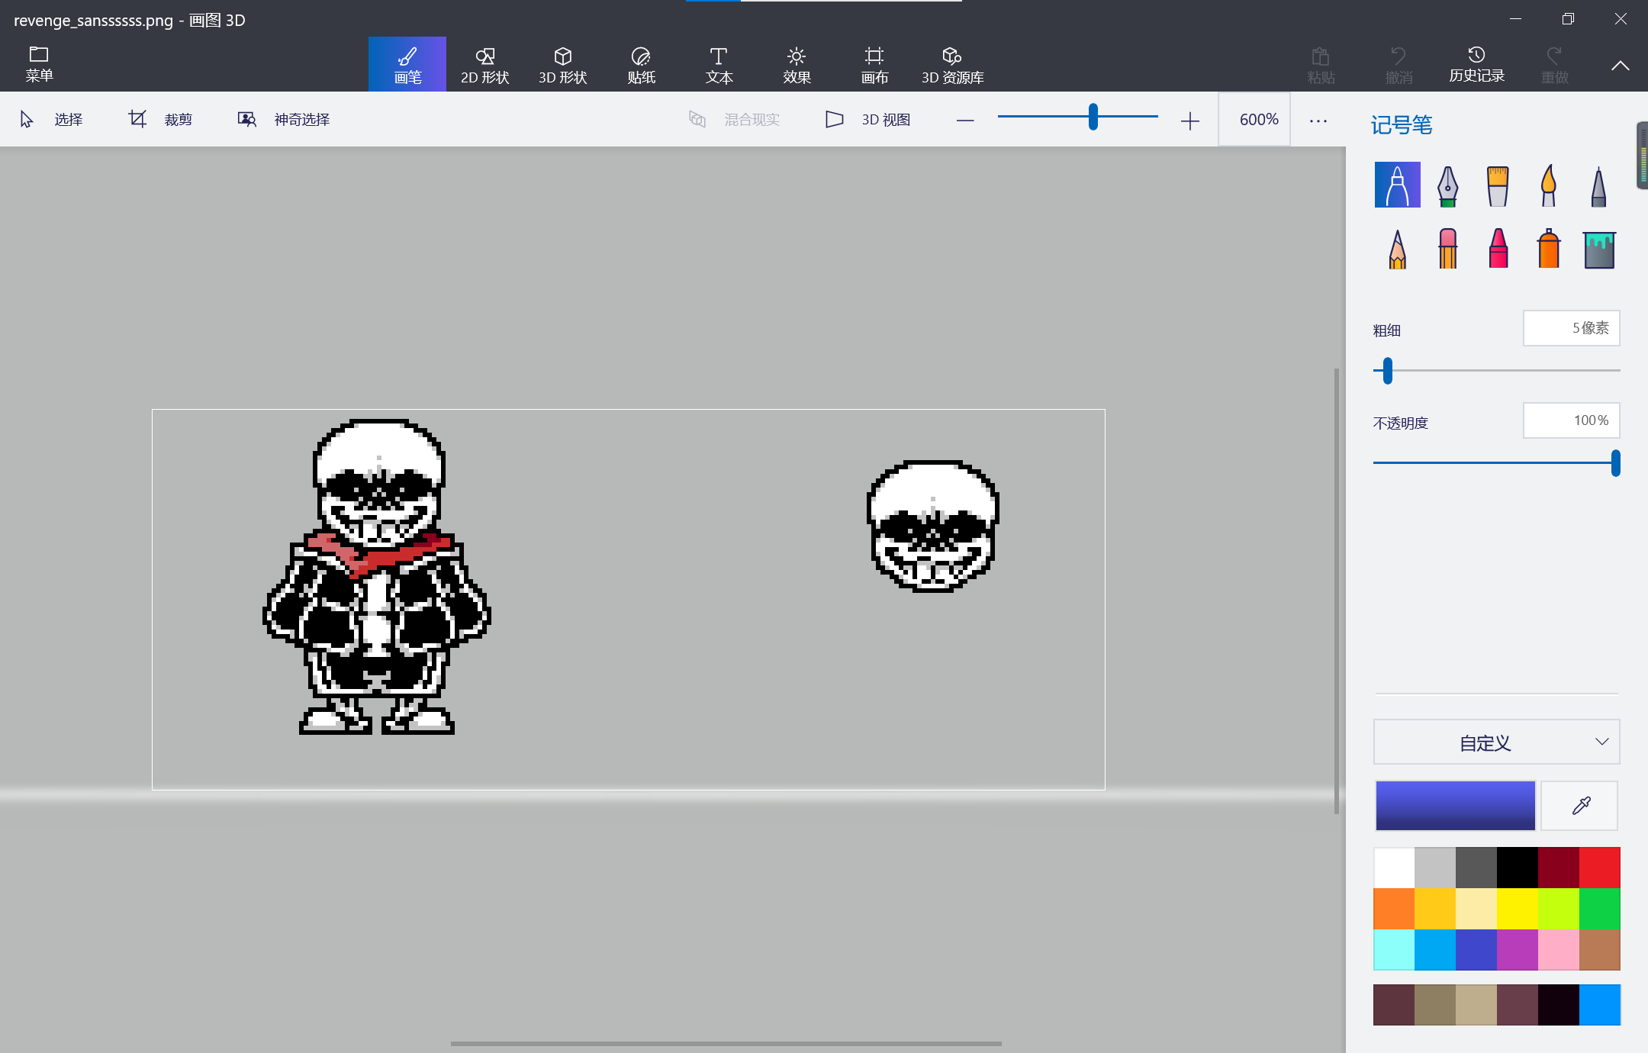
Task: Pick the light gray color swatch
Action: pos(1435,868)
